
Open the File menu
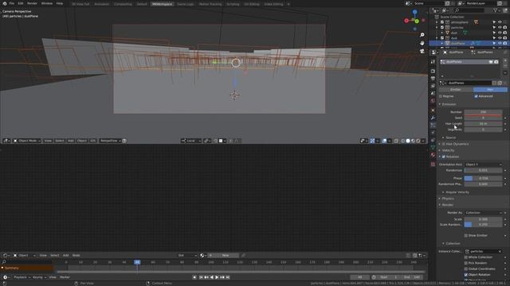pyautogui.click(x=12, y=3)
